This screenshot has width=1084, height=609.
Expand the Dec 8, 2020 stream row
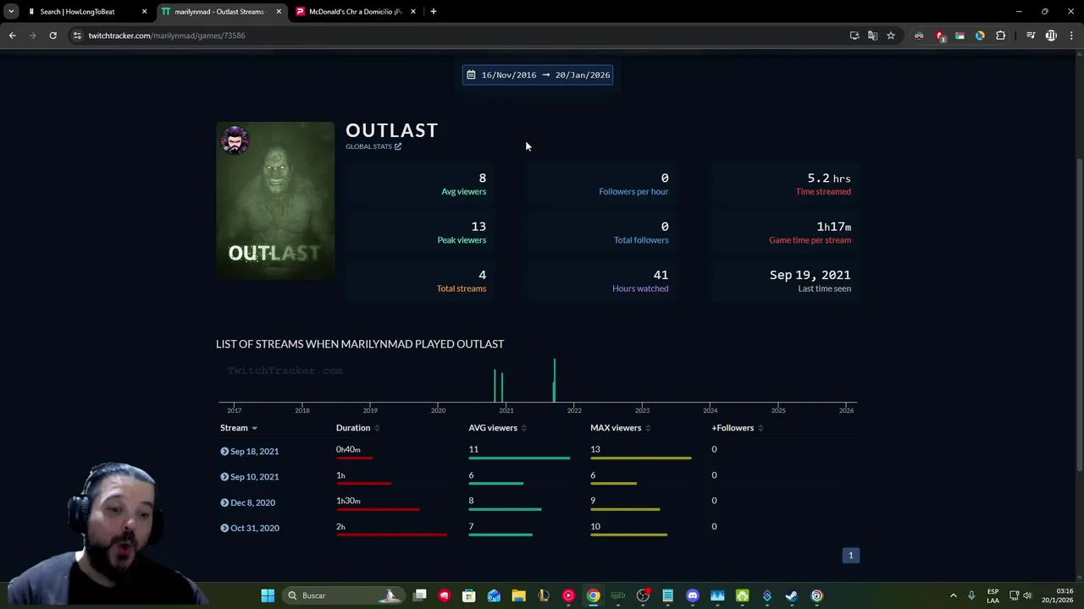[224, 502]
